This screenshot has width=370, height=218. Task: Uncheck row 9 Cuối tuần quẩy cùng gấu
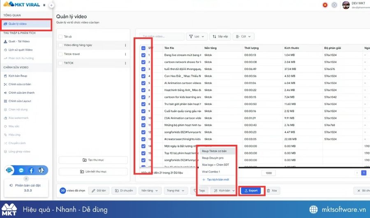(143, 111)
